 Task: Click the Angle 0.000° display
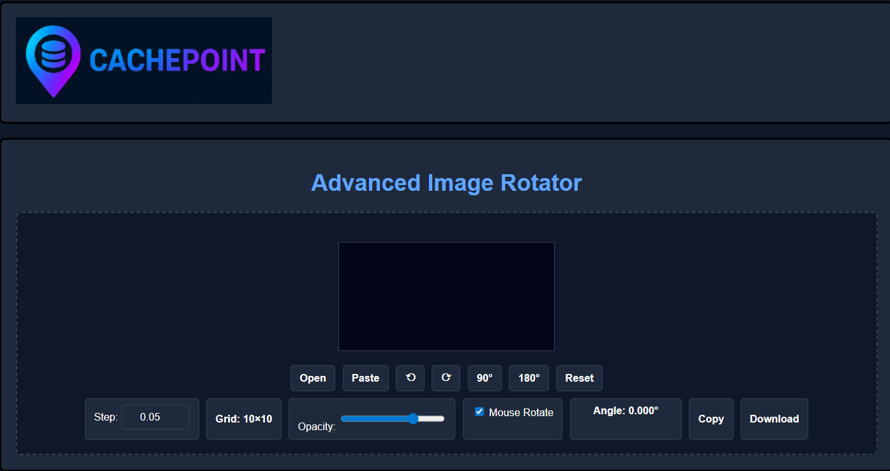click(625, 410)
